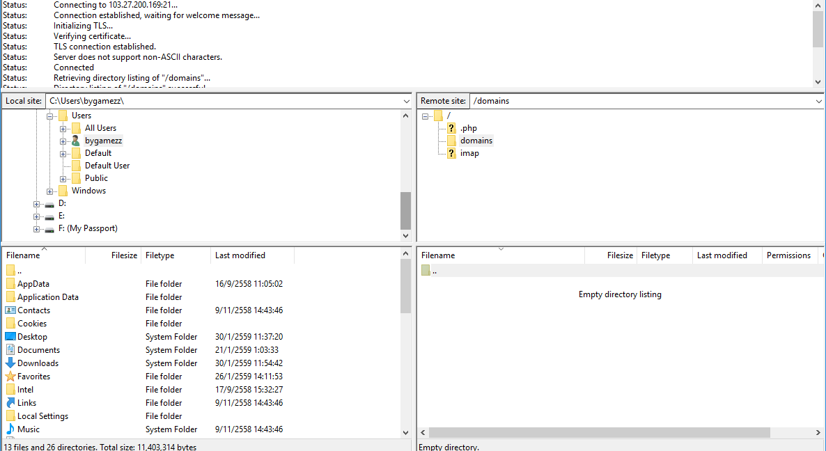Click inside the Remote site path field
This screenshot has height=451, width=826.
point(627,101)
